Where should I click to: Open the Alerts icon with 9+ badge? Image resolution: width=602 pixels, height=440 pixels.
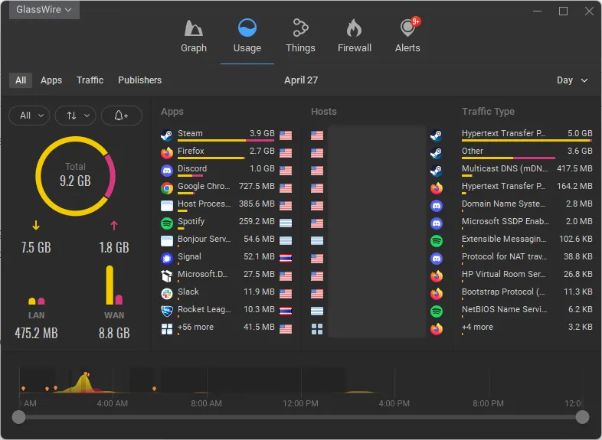click(407, 30)
